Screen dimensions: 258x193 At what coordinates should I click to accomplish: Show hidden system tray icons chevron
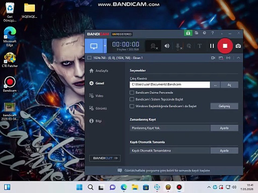pyautogui.click(x=209, y=187)
